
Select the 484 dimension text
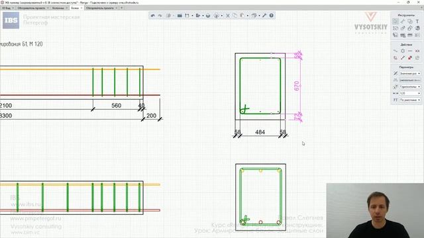tap(260, 132)
